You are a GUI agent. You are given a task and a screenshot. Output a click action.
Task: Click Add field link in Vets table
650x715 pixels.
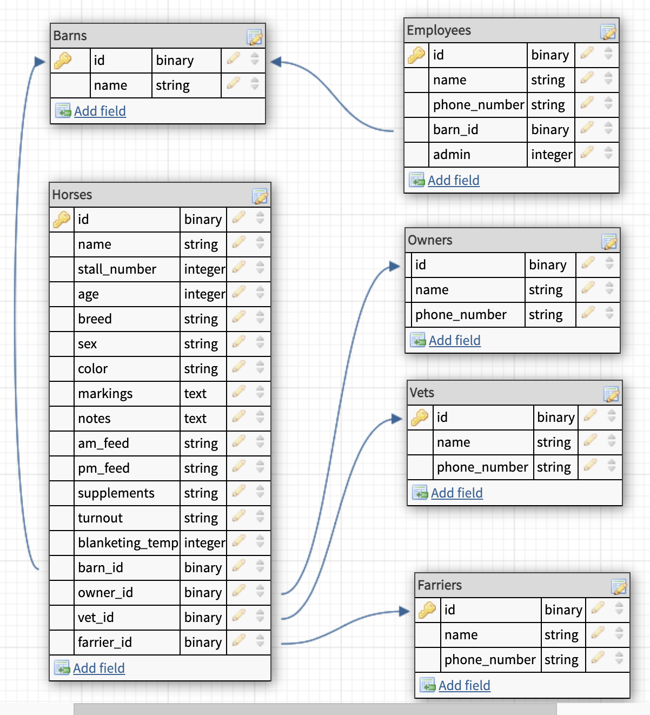pos(456,493)
